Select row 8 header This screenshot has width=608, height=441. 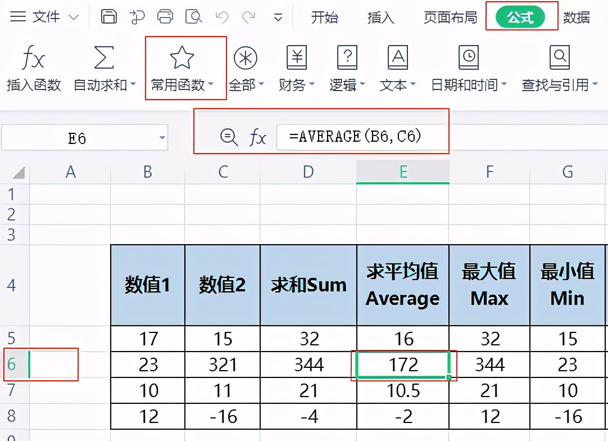(x=14, y=416)
